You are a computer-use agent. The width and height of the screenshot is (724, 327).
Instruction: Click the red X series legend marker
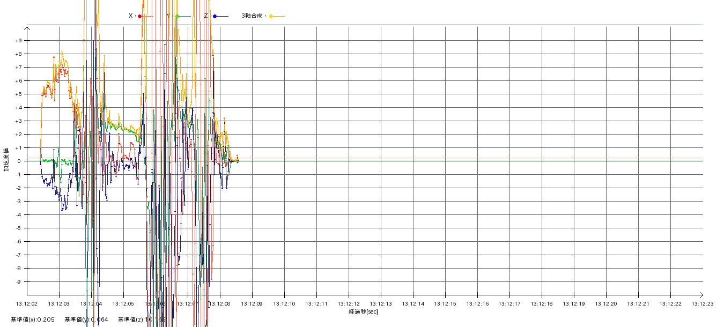pyautogui.click(x=140, y=16)
